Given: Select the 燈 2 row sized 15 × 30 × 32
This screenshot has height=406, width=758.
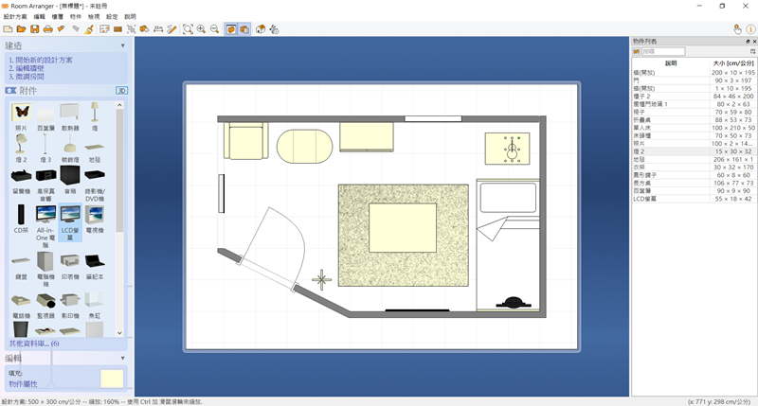Looking at the screenshot, I should coord(694,151).
